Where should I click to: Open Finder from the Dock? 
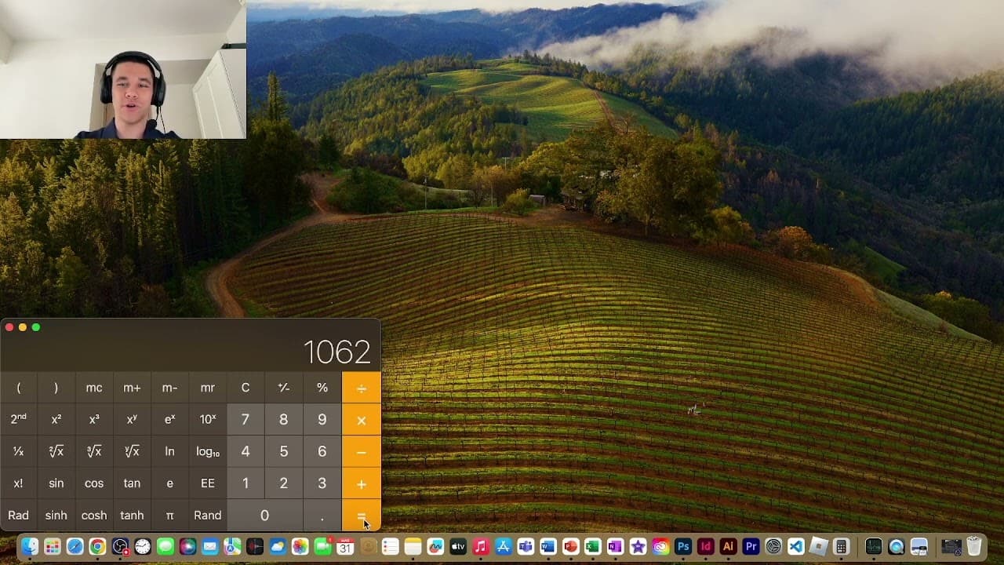30,547
